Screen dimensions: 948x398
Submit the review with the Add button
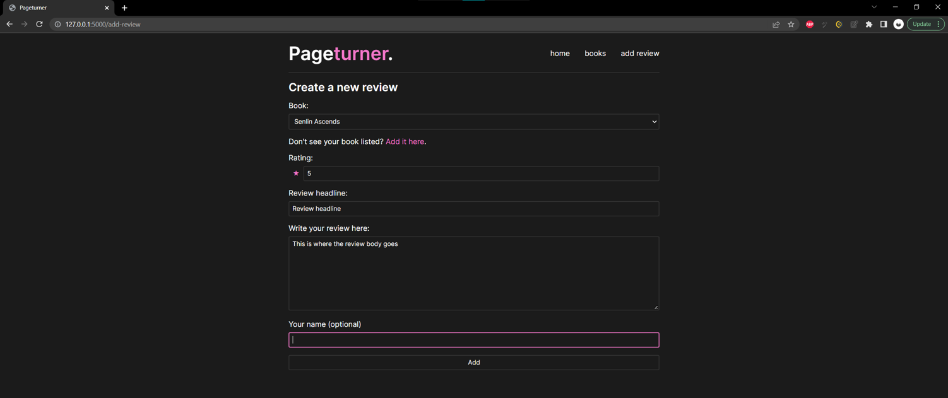pyautogui.click(x=473, y=362)
